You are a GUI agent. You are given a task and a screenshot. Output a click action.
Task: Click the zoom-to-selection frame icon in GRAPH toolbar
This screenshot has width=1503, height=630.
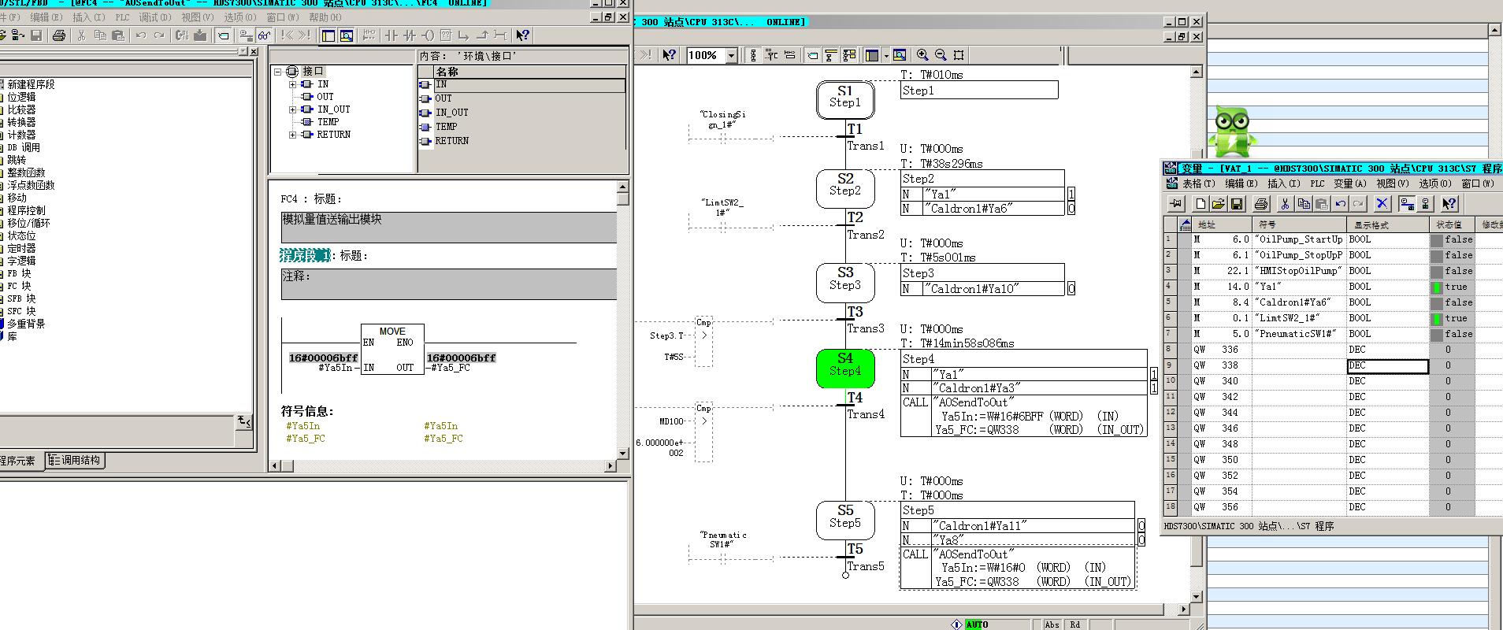[959, 55]
